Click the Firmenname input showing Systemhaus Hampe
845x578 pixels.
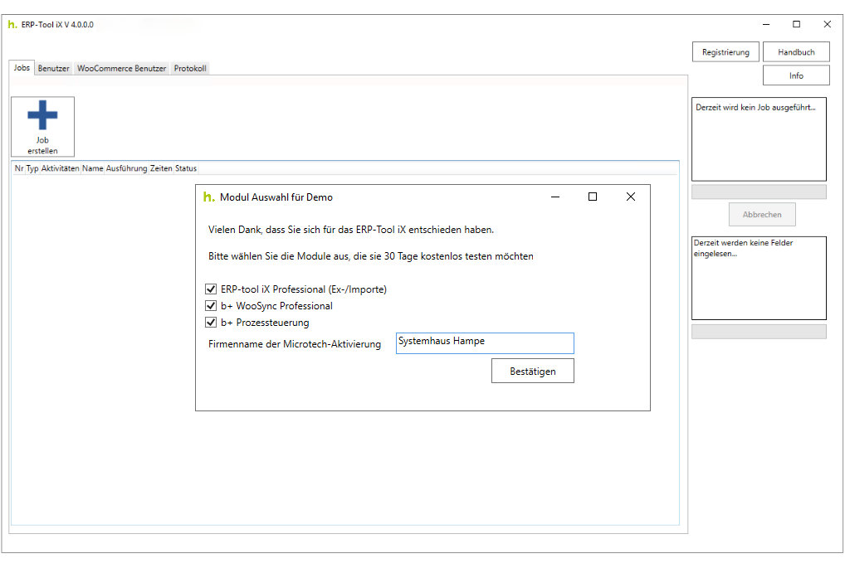(485, 342)
